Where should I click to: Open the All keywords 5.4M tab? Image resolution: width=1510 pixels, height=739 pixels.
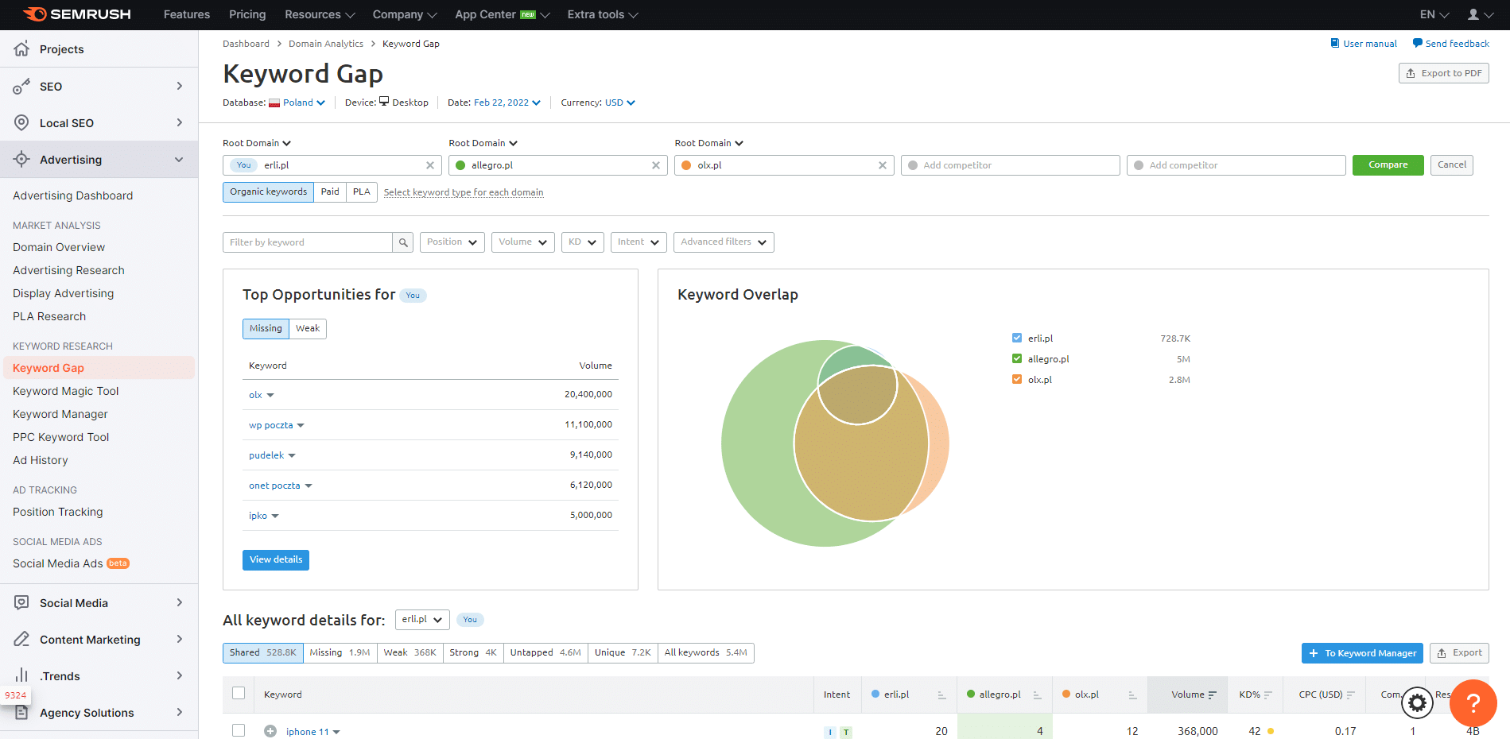(x=705, y=653)
